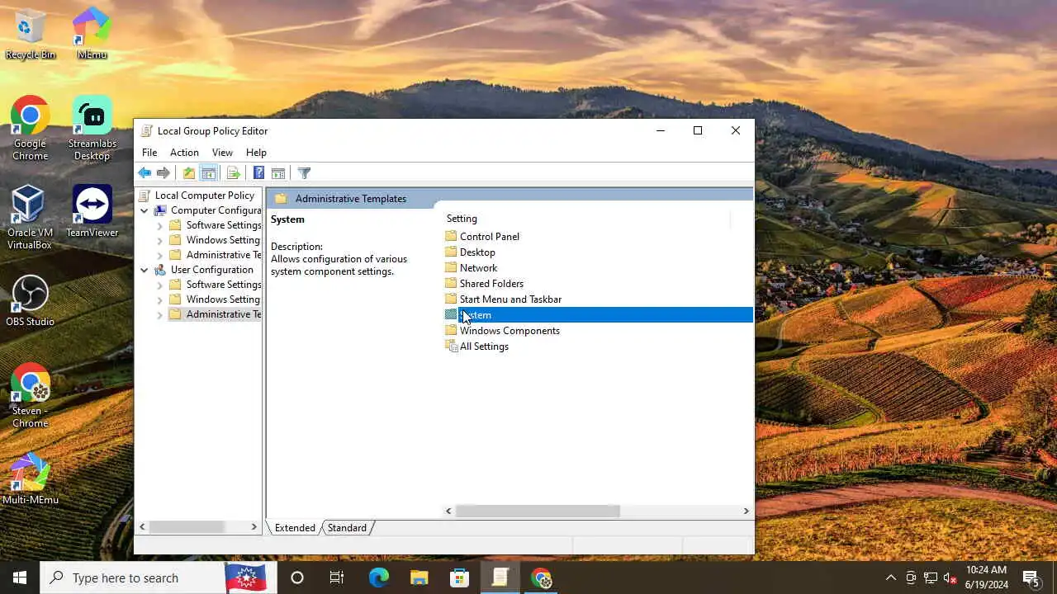
Task: Select the Steven - Chrome desktop shortcut
Action: pyautogui.click(x=31, y=397)
